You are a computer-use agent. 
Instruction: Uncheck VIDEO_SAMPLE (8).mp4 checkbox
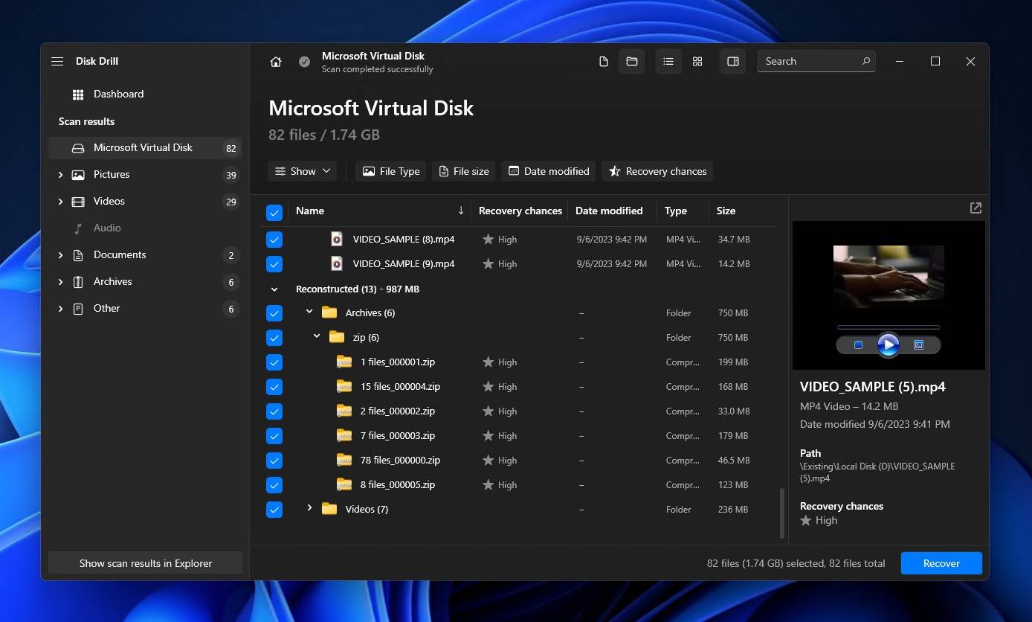tap(274, 240)
